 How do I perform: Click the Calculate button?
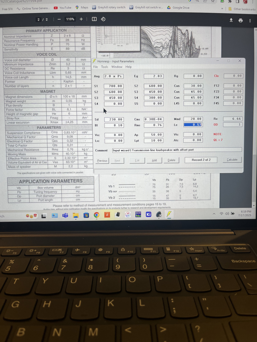[x=232, y=160]
